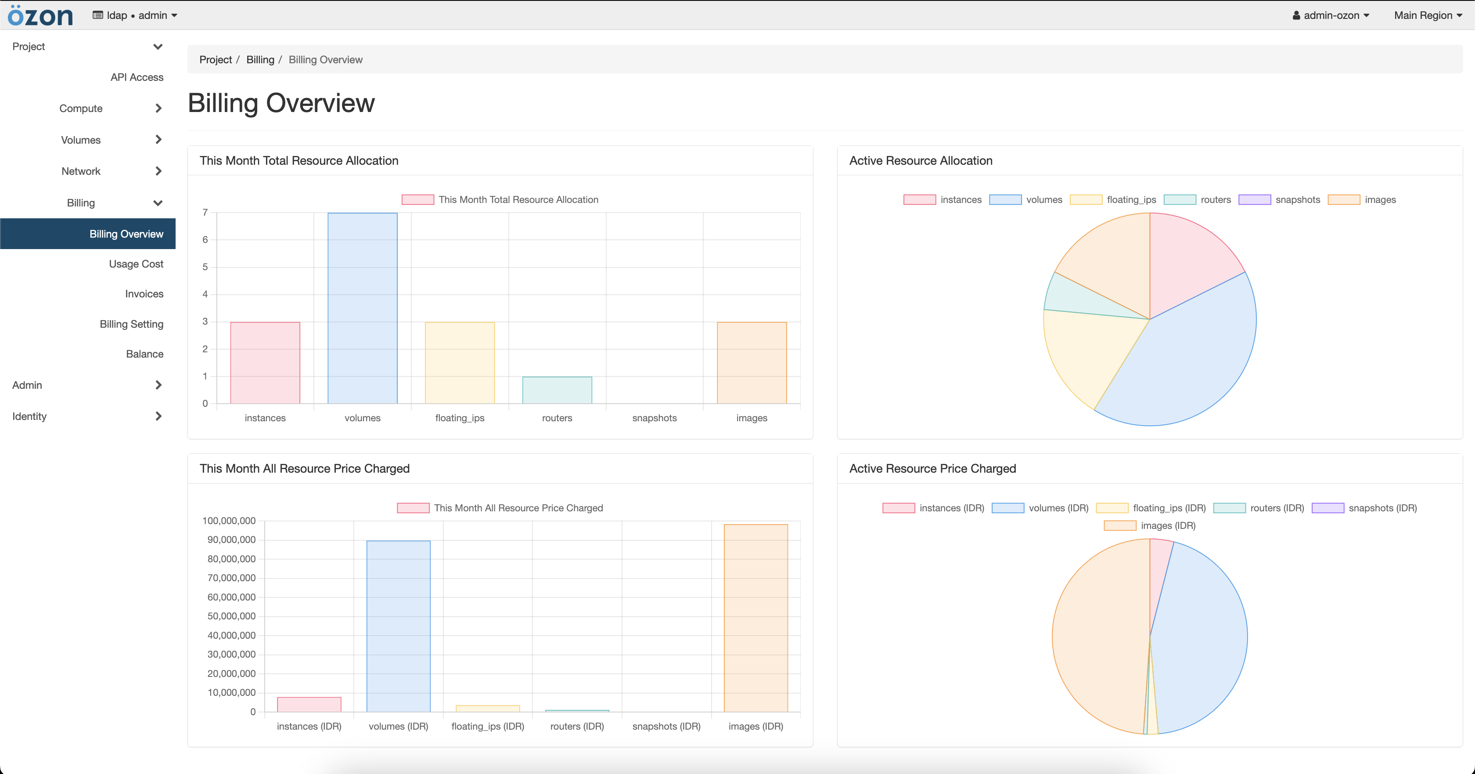
Task: Toggle instances legend in Active Resource Allocation
Action: pyautogui.click(x=943, y=199)
